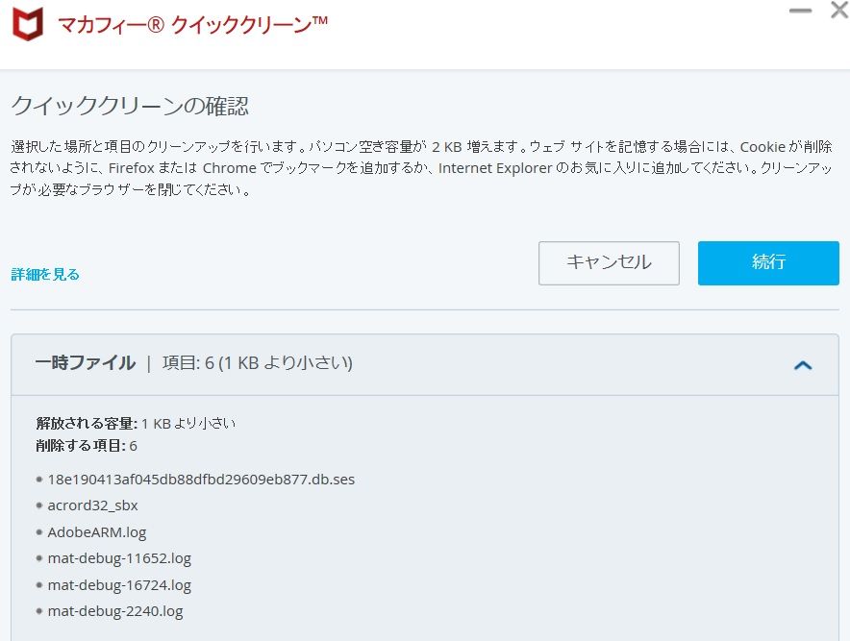
Task: Click the 削除する項目 count line
Action: pos(87,446)
